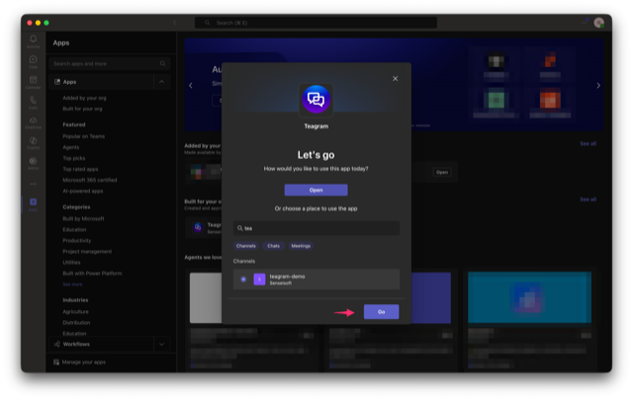The height and width of the screenshot is (400, 633).
Task: Expand the Workflows section chevron
Action: 162,344
